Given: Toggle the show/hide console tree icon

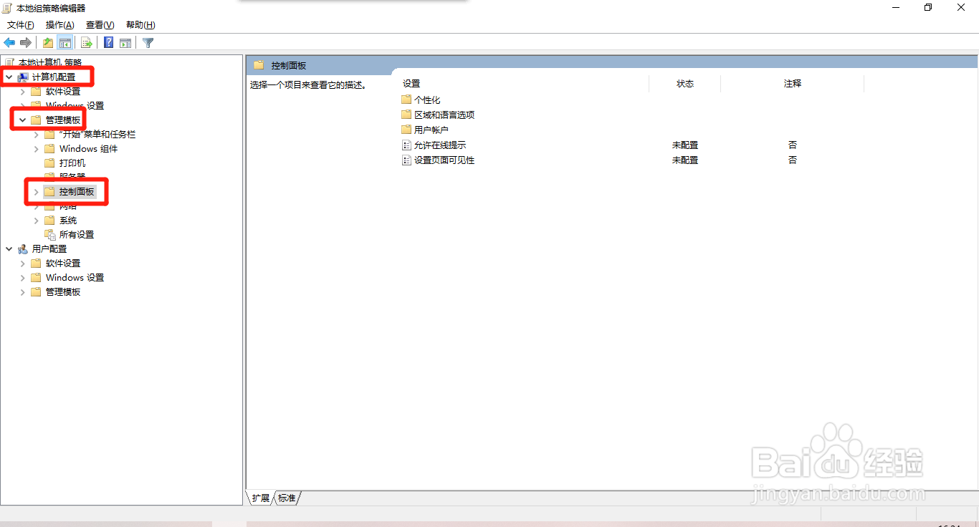Looking at the screenshot, I should click(65, 42).
